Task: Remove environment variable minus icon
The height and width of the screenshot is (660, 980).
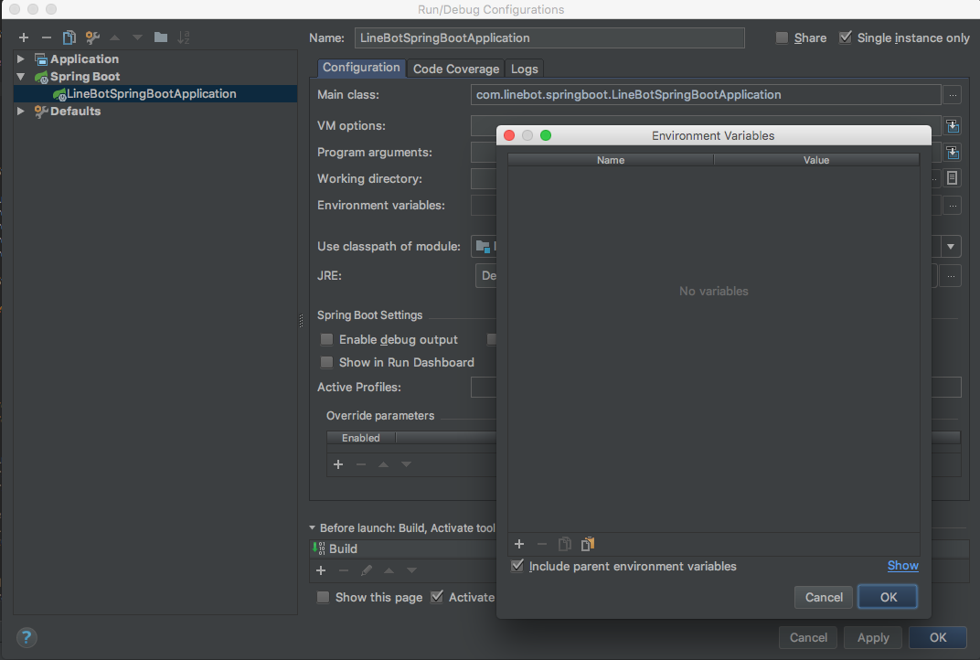Action: 542,545
